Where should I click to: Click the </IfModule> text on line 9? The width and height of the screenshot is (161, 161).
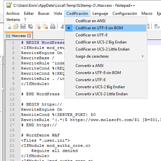35,84
